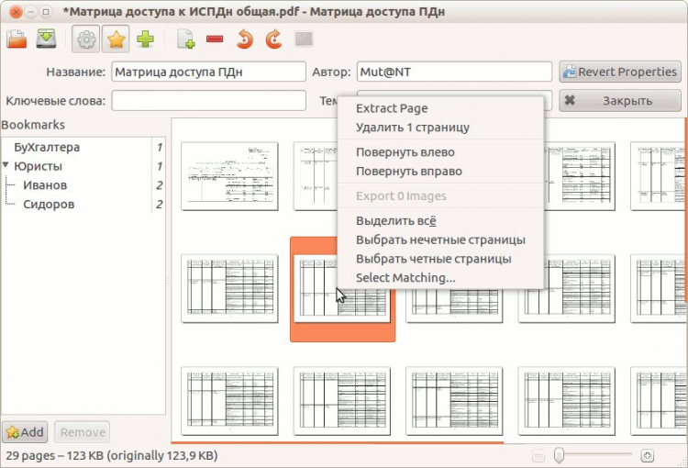Click the zoom-in icon beside slider

click(x=648, y=456)
